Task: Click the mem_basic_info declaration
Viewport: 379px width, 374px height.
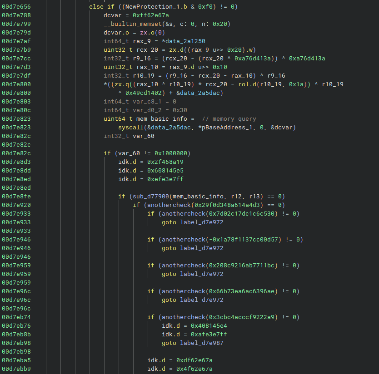Action: [161, 119]
